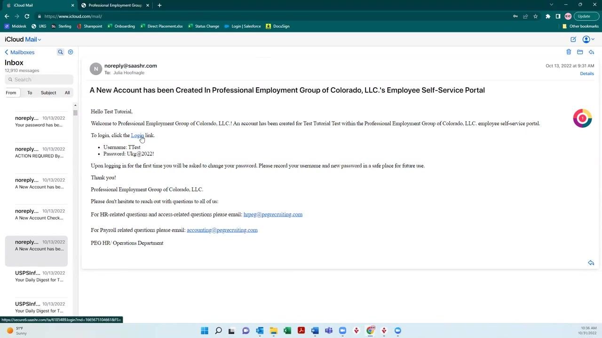Click the message list scrollbar thumb
This screenshot has width=602, height=338.
[75, 113]
